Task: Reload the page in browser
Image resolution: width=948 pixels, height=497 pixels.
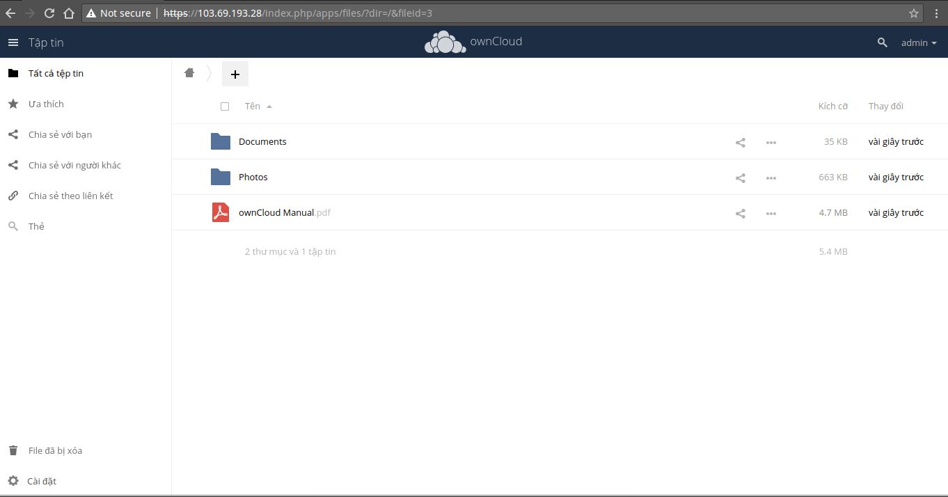Action: point(49,13)
